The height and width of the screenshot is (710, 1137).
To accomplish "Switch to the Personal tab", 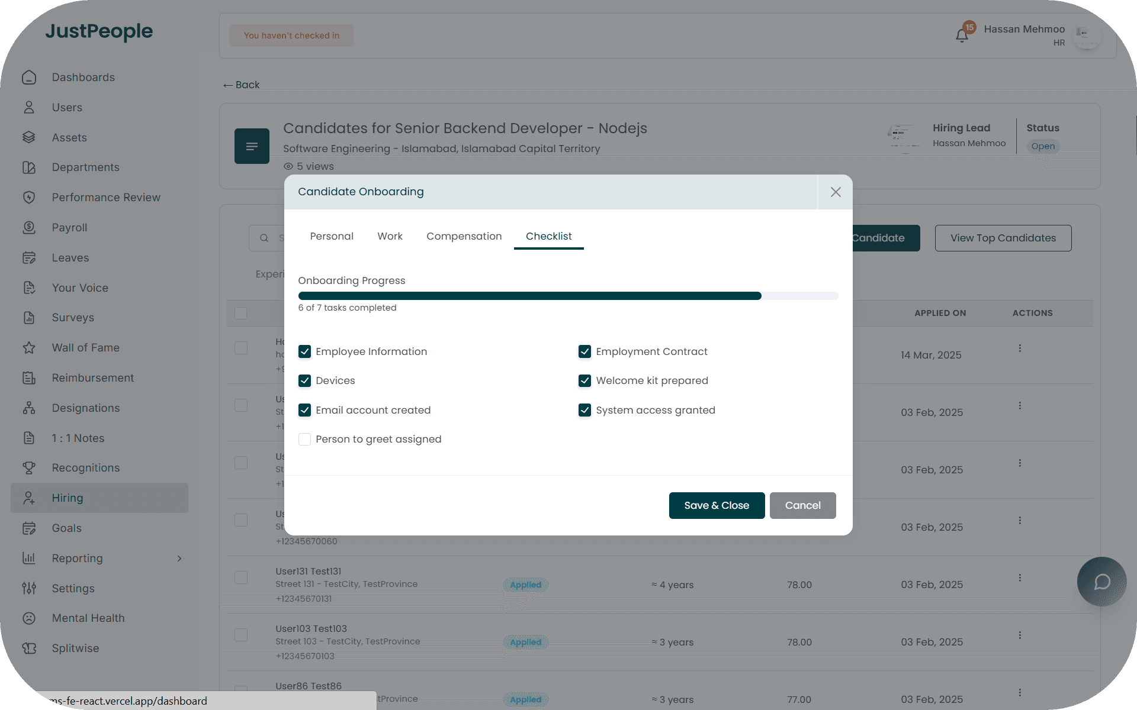I will click(x=332, y=236).
